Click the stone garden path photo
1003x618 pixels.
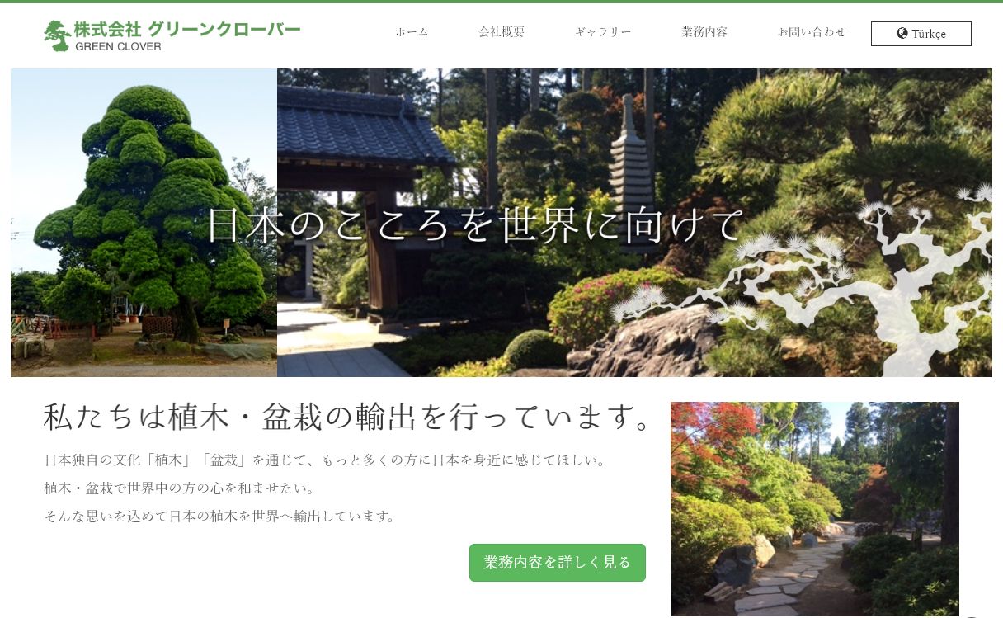click(815, 509)
